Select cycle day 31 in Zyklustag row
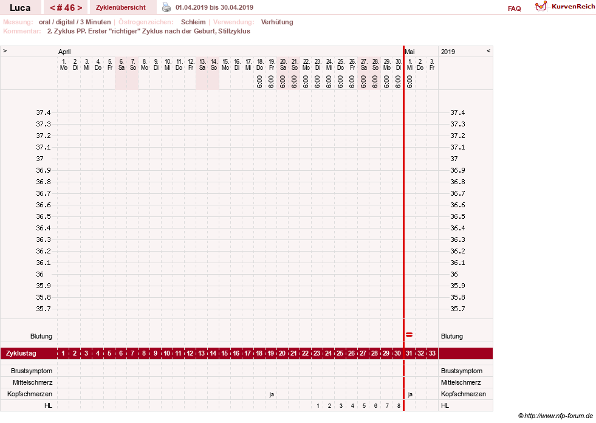 (x=409, y=353)
